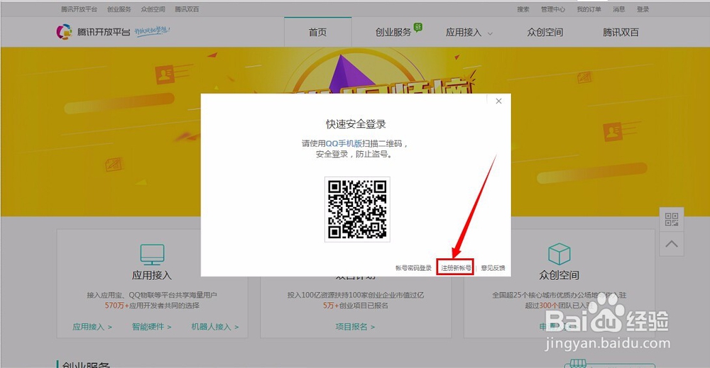Open 管理中心 in the top bar
Image resolution: width=710 pixels, height=368 pixels.
553,9
